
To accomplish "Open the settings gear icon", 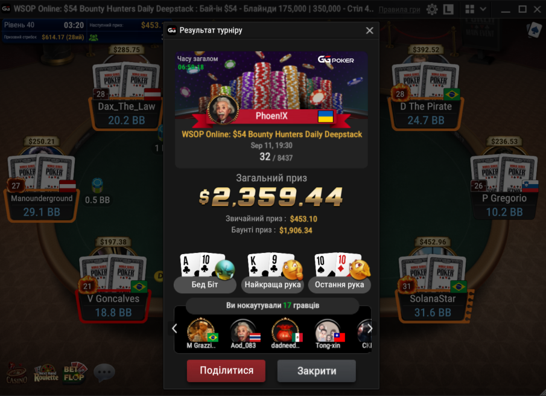I will tap(432, 10).
